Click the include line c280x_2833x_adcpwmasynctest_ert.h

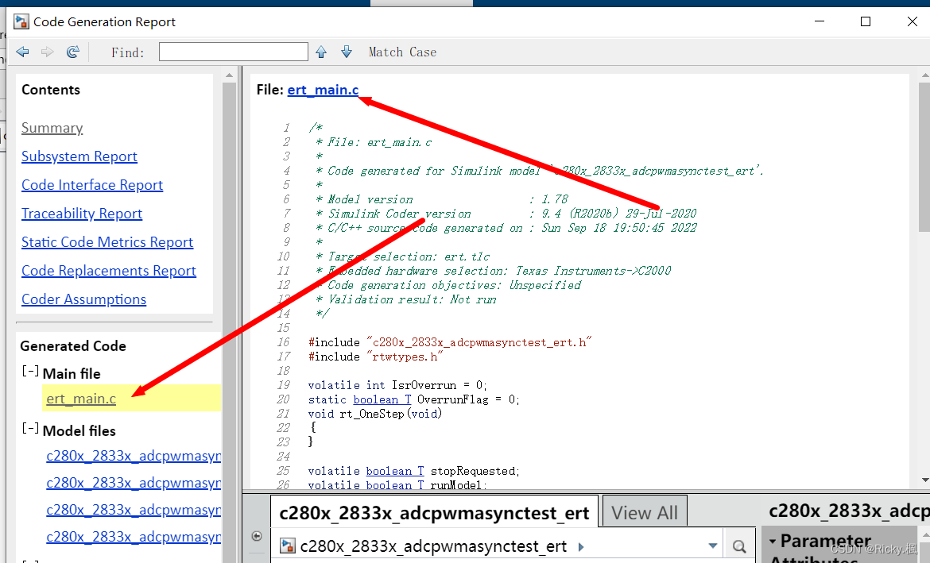(x=450, y=342)
